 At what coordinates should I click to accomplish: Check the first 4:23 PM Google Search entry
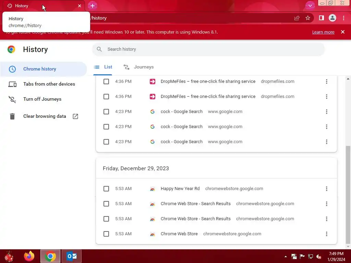pos(106,112)
